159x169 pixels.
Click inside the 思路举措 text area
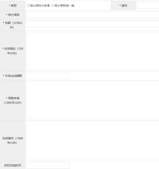point(93,100)
